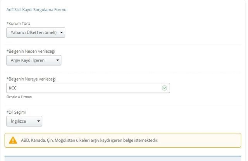Open the Belgenin Neden Verileceği dropdown
248x161 pixels.
[34, 60]
